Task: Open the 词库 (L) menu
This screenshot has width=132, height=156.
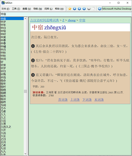Action: click(48, 9)
